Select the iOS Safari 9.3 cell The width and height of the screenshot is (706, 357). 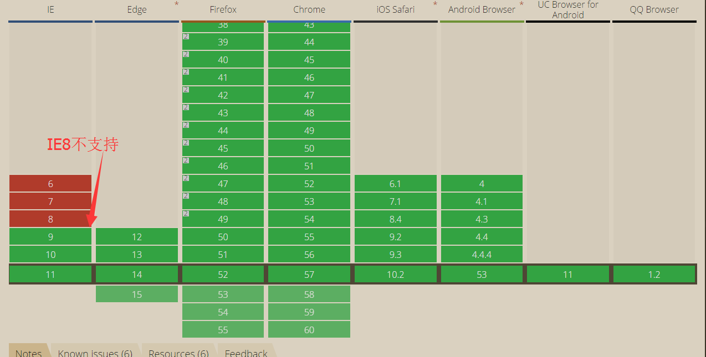396,255
